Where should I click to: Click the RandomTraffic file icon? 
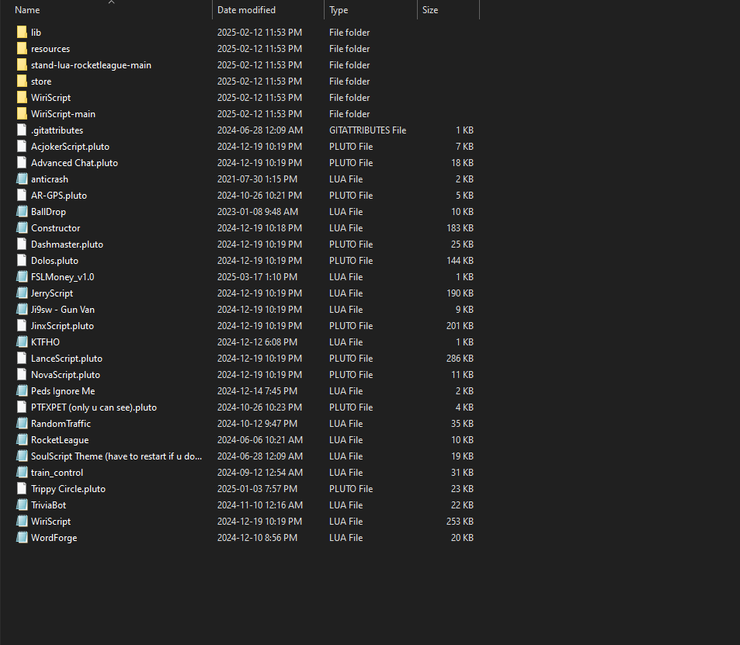point(22,423)
